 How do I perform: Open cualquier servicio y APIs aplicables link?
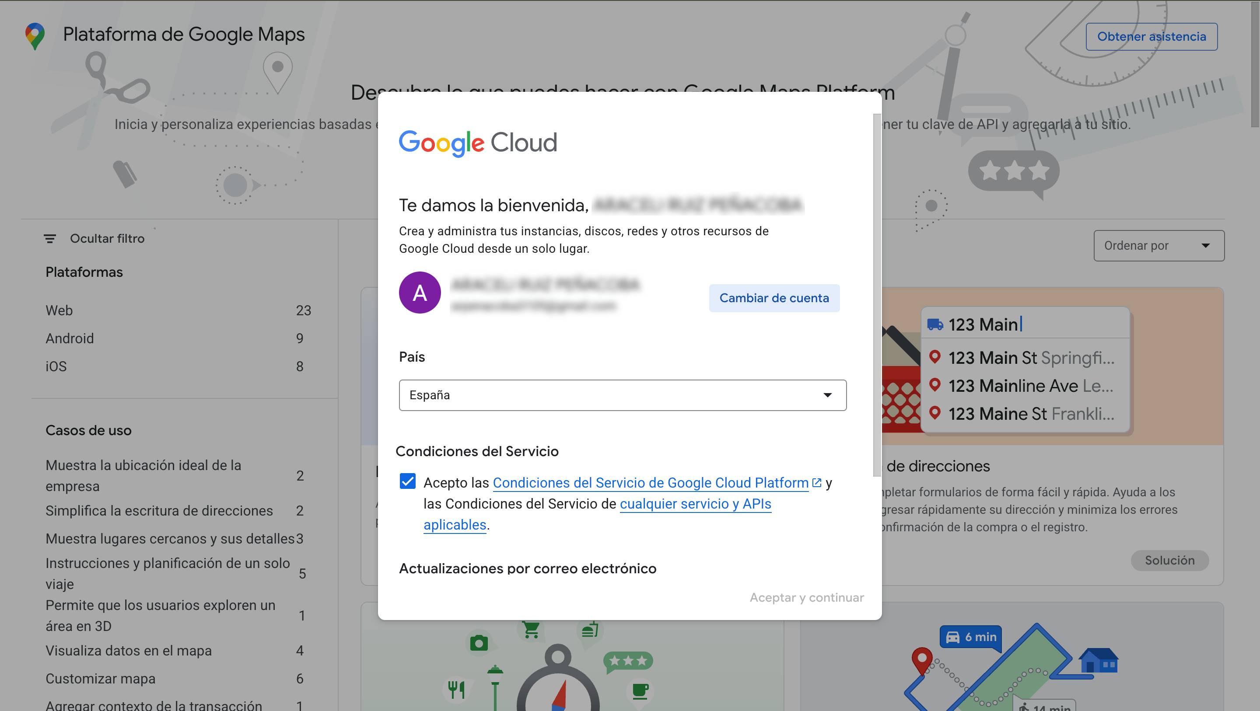coord(695,504)
